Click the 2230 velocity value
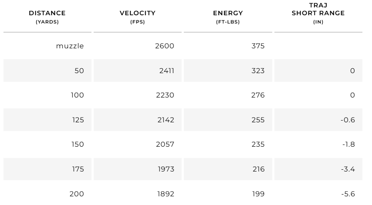Image resolution: width=372 pixels, height=205 pixels. pos(165,95)
